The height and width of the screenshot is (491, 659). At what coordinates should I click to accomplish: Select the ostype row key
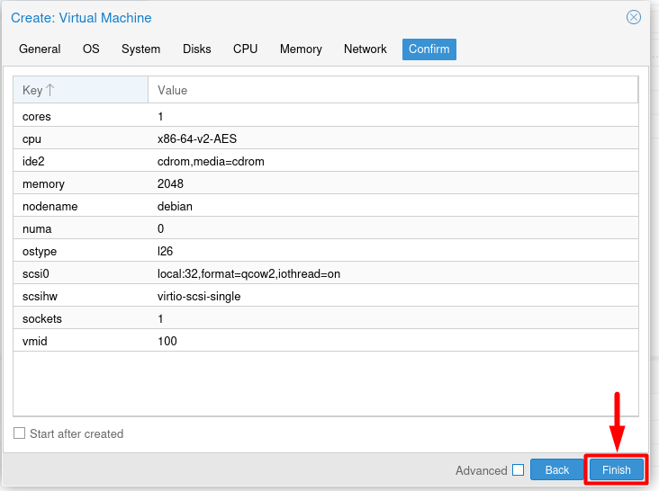[x=40, y=252]
